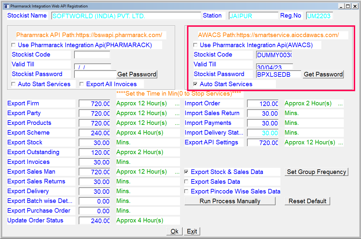Click Set the Time in Min notice
Viewport: 361px width, 239px height.
[x=179, y=94]
